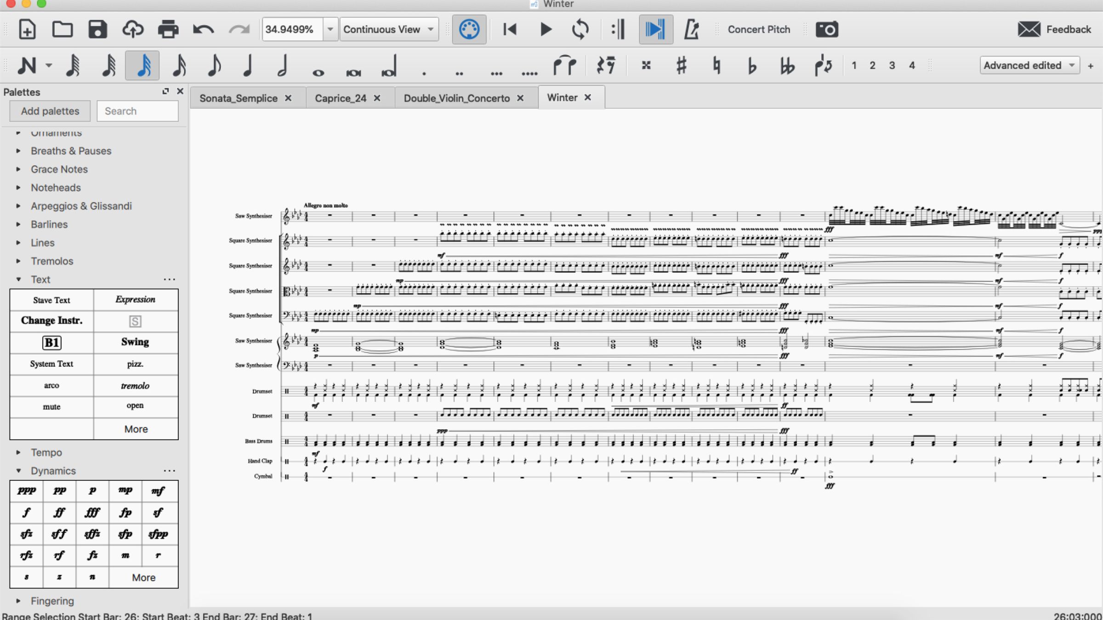1103x620 pixels.
Task: Click the upload to cloud icon
Action: coord(133,29)
